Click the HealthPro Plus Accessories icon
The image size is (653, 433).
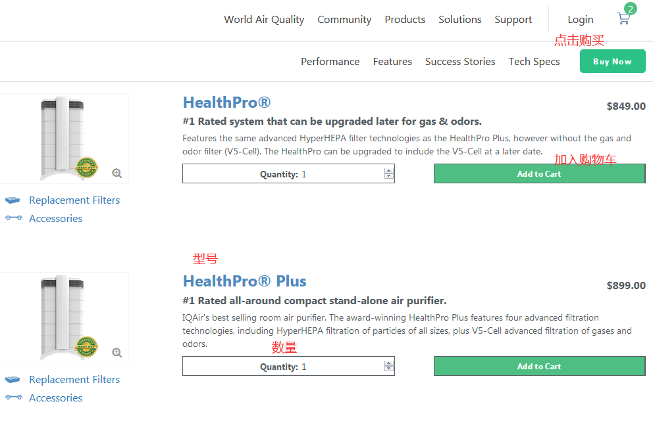(13, 398)
